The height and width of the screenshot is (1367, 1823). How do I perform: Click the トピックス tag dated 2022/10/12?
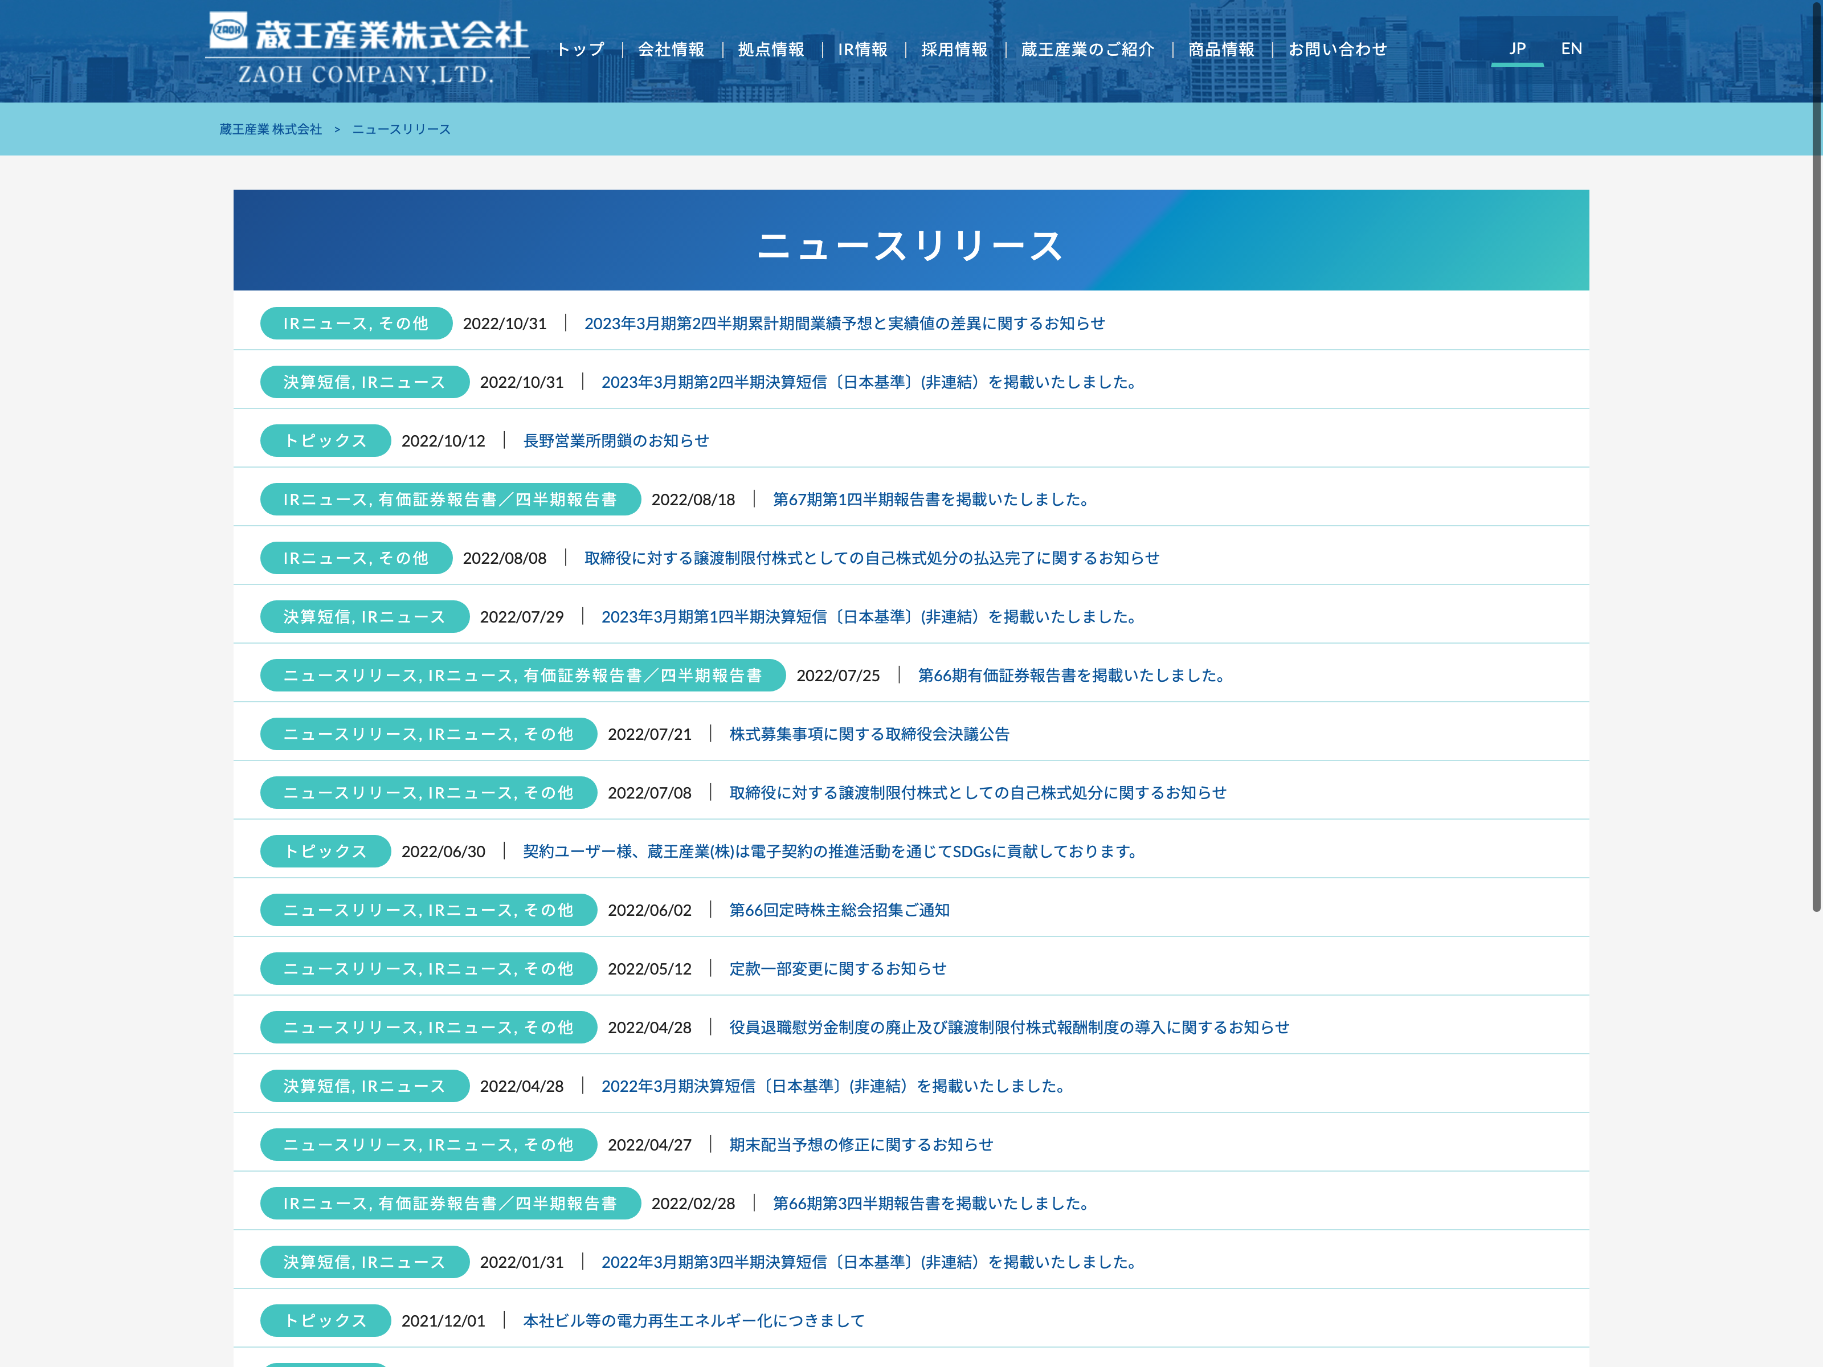(x=325, y=441)
